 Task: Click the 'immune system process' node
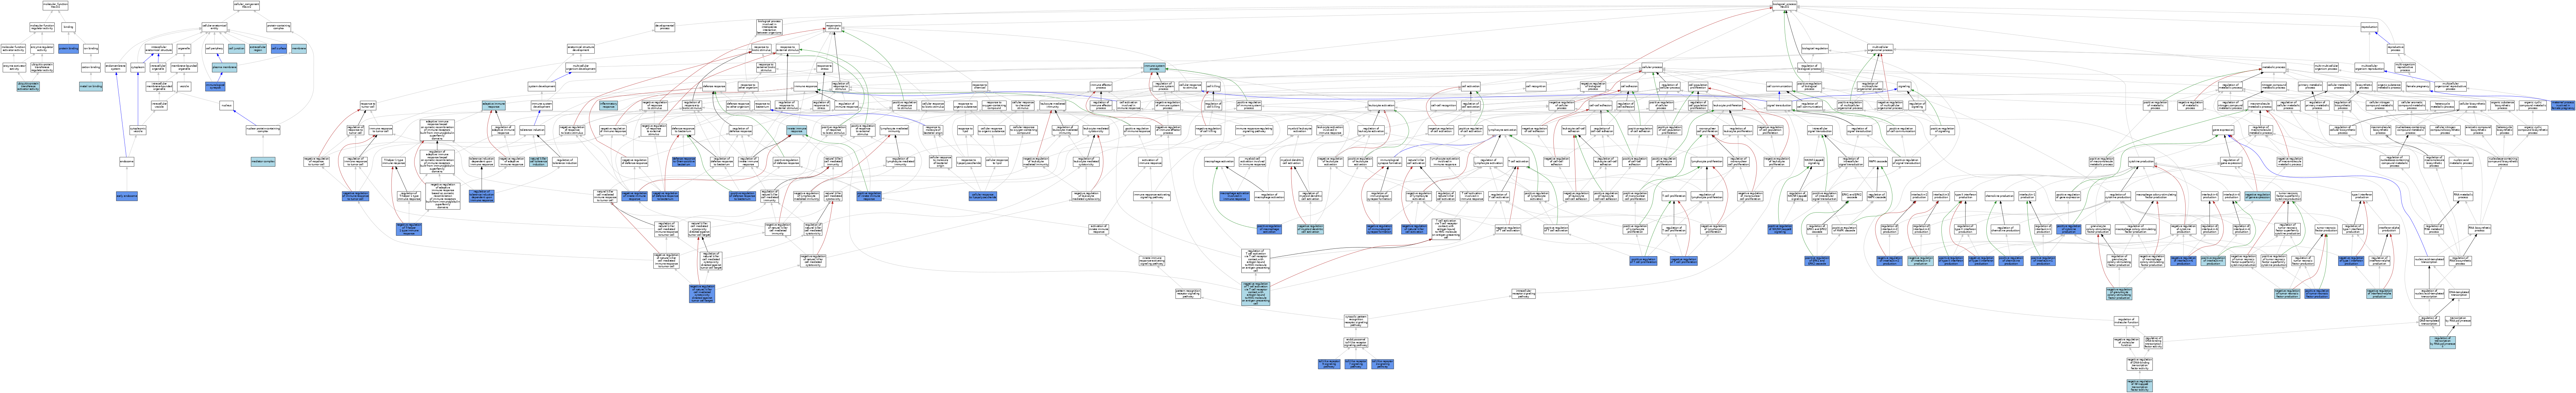click(x=1155, y=67)
